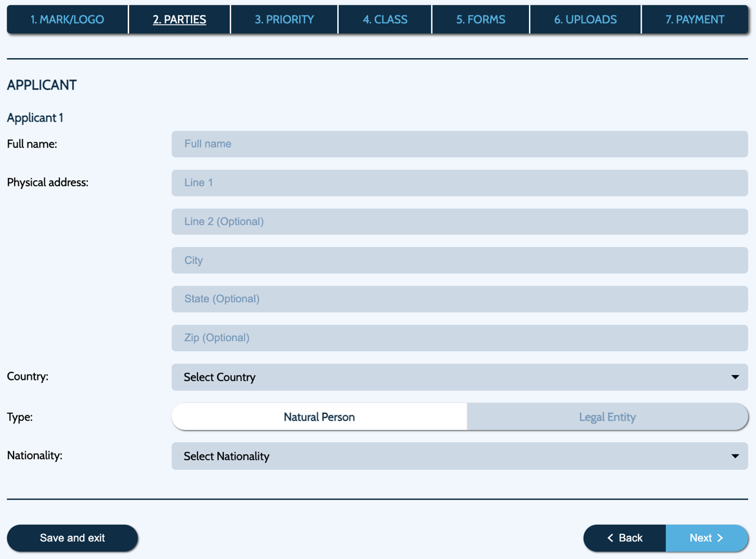
Task: Open the Mark/Logo step tab
Action: (x=67, y=20)
